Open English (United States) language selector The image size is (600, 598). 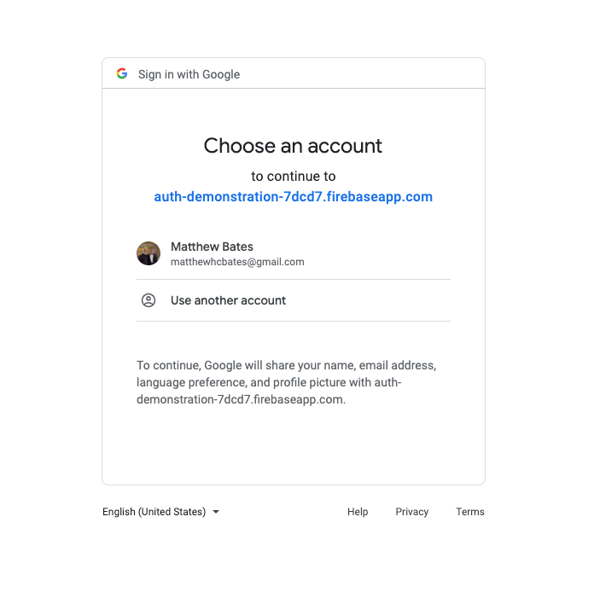160,512
